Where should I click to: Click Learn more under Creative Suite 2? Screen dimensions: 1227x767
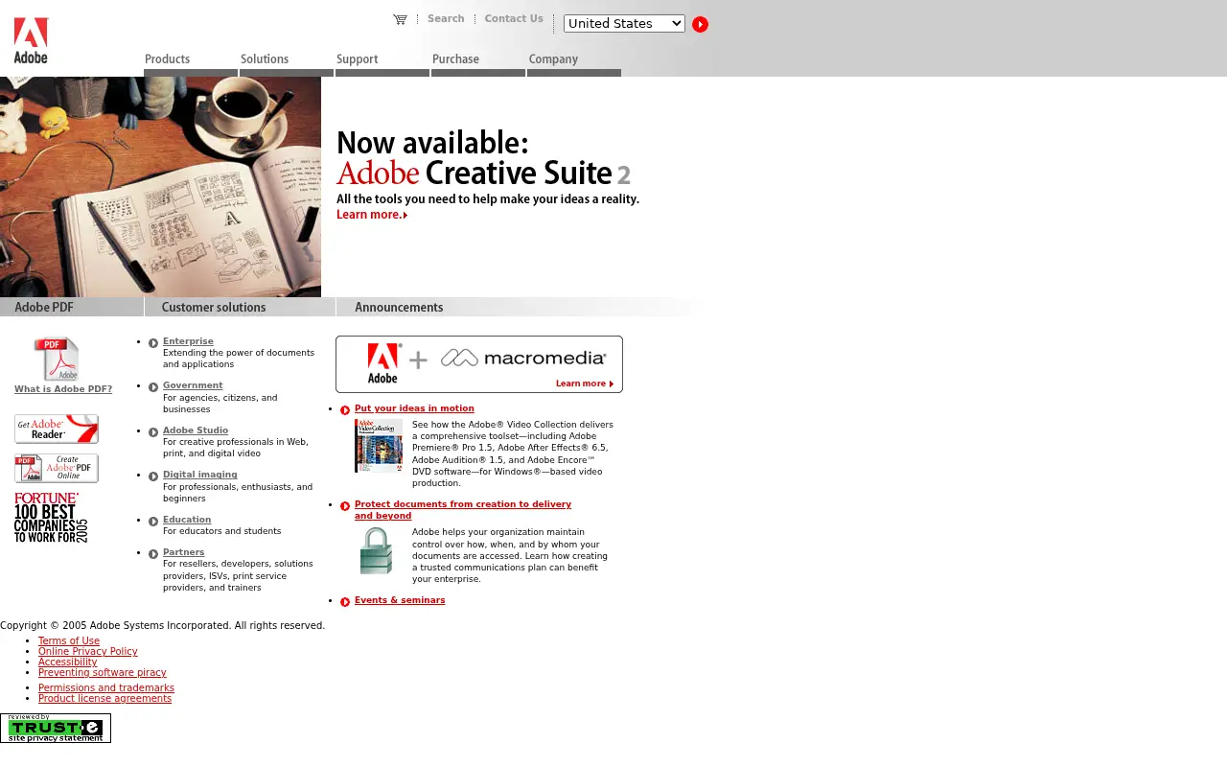click(x=372, y=215)
